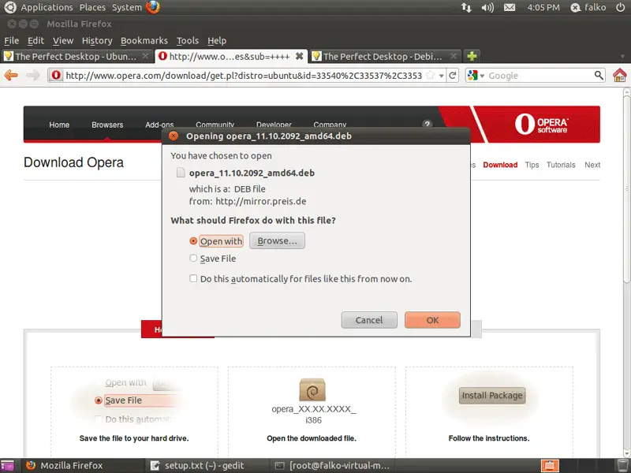The image size is (631, 473).
Task: Open the Edit menu
Action: click(x=35, y=41)
